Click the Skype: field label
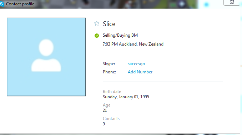 [109, 64]
